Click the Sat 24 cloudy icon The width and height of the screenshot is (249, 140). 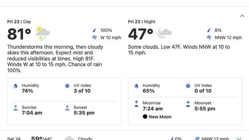coord(69,138)
